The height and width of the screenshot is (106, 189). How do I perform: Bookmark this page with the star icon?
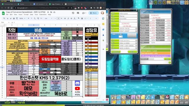71,8
